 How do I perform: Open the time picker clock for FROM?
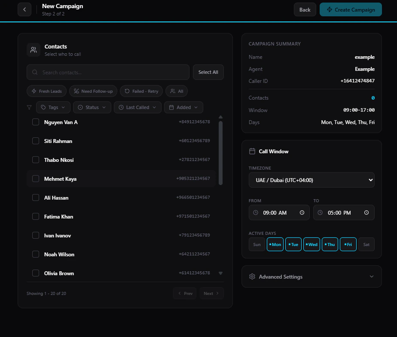[x=302, y=213]
